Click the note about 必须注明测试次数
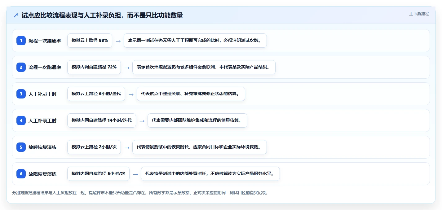Screen dimensions: 442x210 pyautogui.click(x=195, y=41)
